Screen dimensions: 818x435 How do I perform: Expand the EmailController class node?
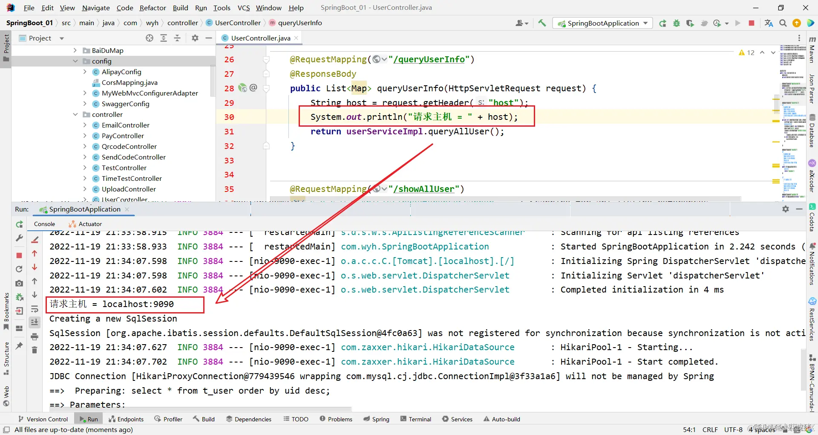pyautogui.click(x=85, y=125)
